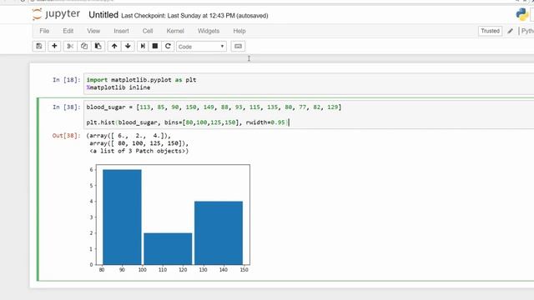
Task: Click the plt.hist code line
Action: 187,122
